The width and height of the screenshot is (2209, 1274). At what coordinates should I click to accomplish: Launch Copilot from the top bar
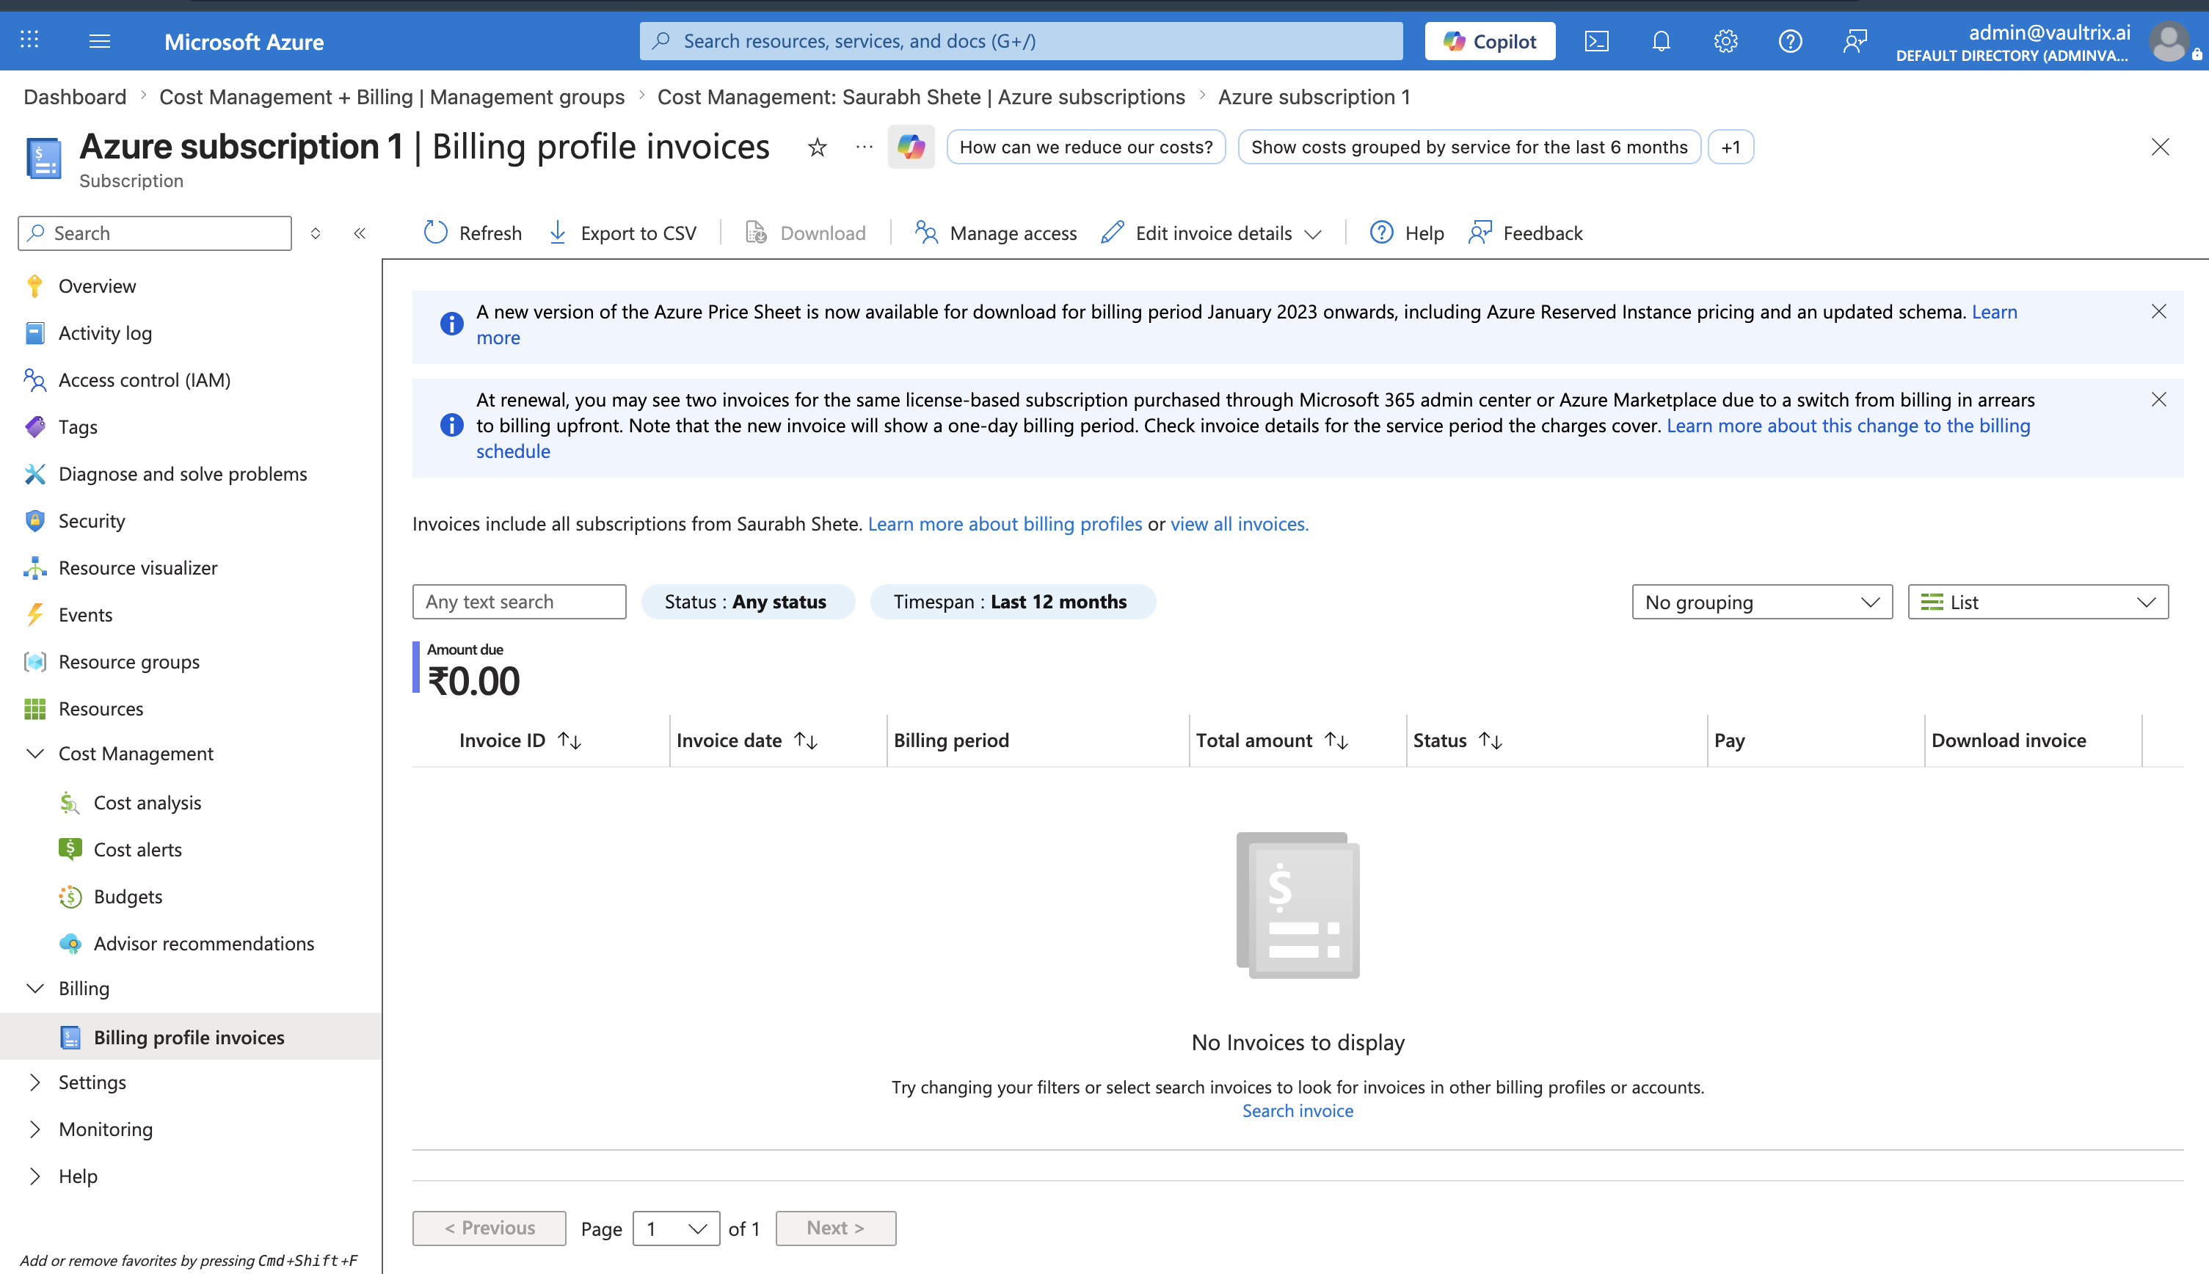tap(1490, 41)
